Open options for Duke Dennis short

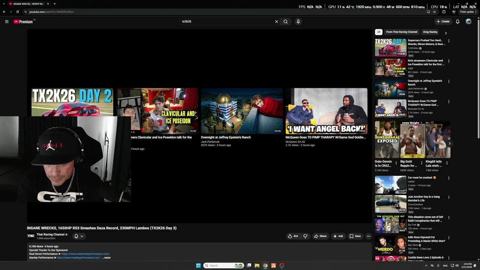pyautogui.click(x=396, y=163)
